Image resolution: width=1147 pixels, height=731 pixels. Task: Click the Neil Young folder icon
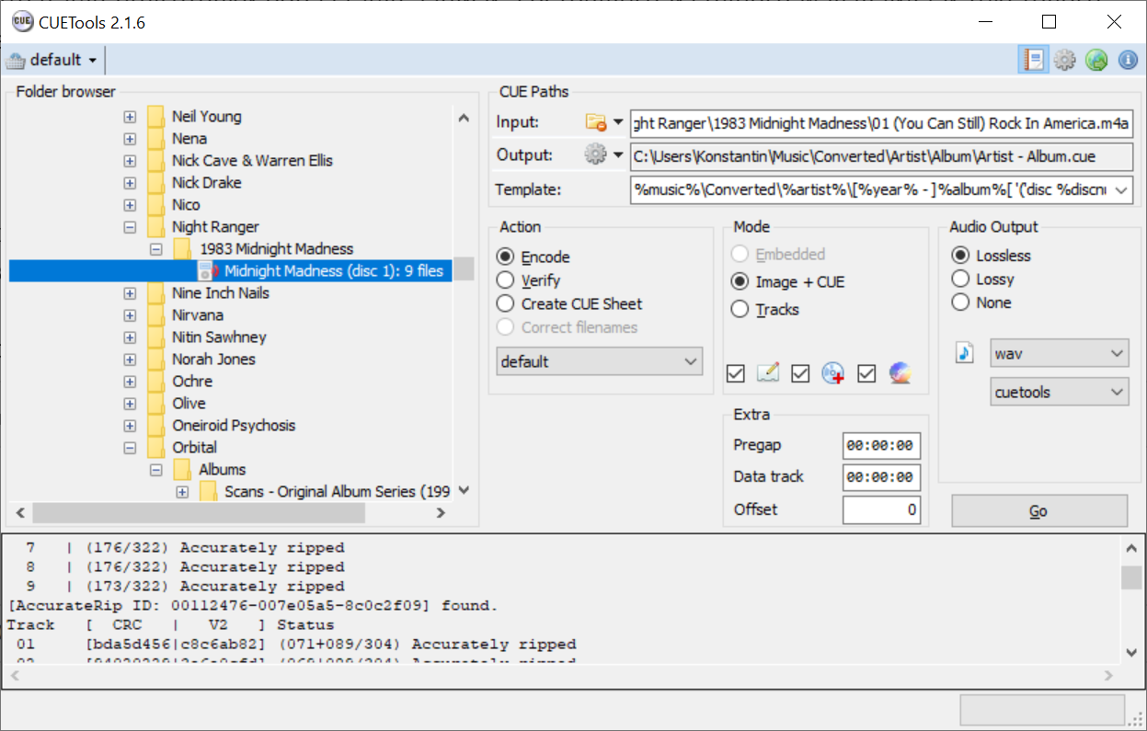(155, 117)
